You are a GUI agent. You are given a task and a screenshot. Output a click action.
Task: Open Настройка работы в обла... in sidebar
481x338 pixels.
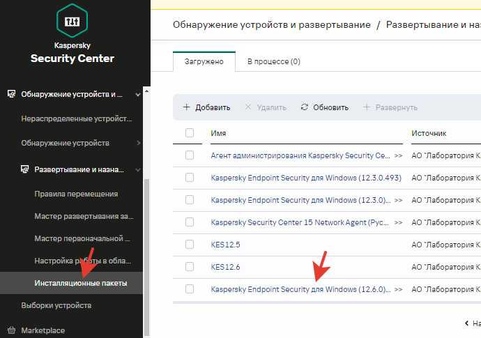click(x=82, y=261)
